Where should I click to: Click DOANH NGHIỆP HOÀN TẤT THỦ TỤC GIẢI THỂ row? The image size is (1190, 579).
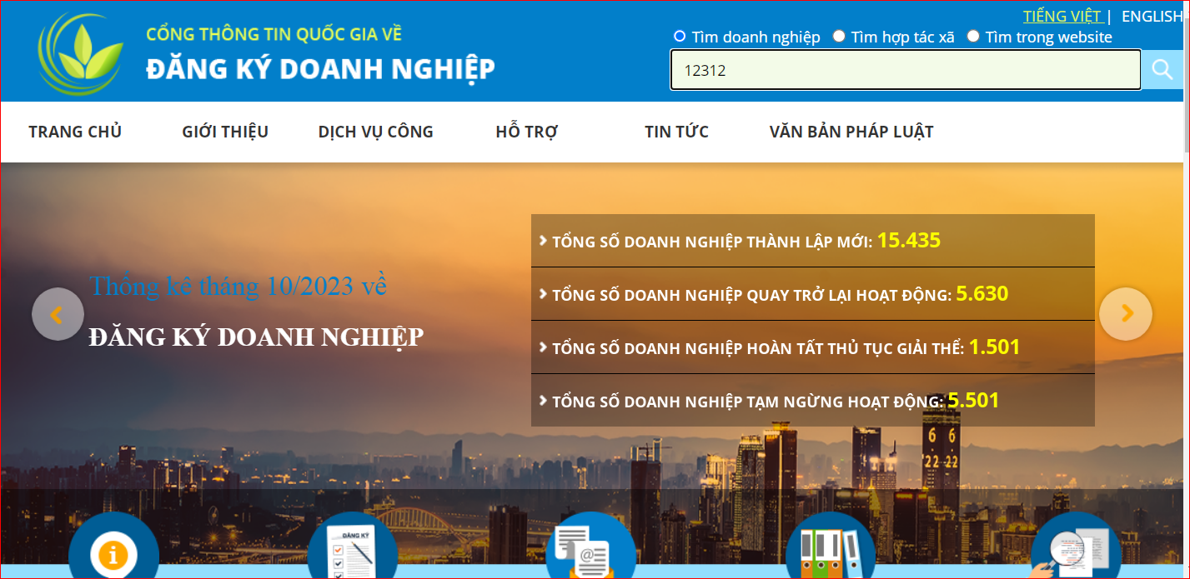click(813, 347)
